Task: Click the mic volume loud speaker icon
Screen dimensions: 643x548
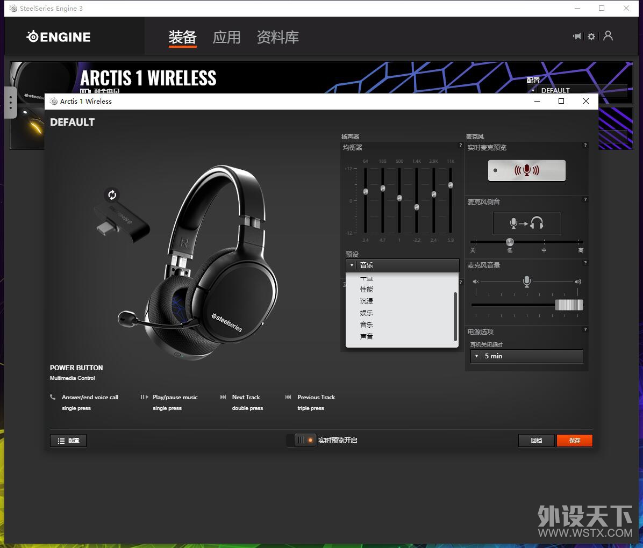Action: point(578,282)
